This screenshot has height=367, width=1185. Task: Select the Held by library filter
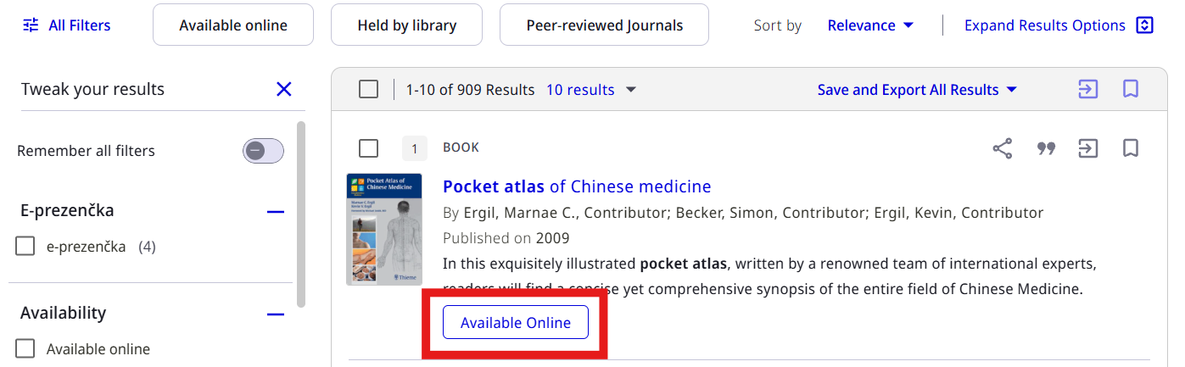(406, 25)
